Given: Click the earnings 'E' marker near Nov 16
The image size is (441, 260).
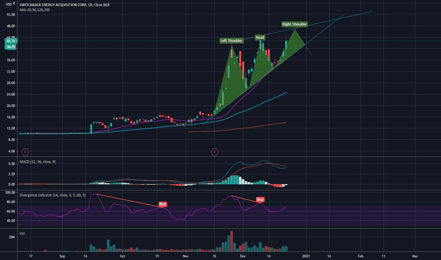Looking at the screenshot, I should tap(214, 152).
